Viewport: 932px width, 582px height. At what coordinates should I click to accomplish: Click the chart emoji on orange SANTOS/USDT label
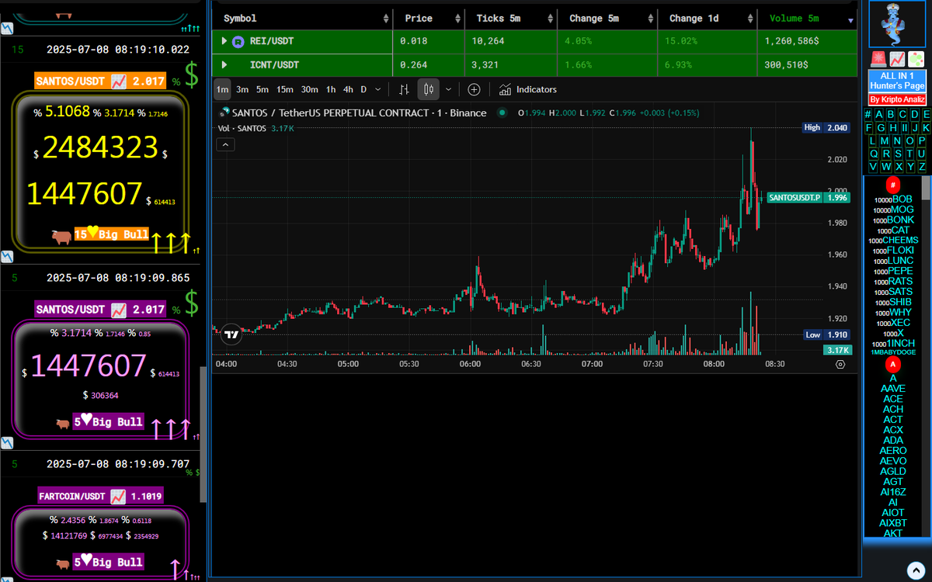tap(119, 81)
